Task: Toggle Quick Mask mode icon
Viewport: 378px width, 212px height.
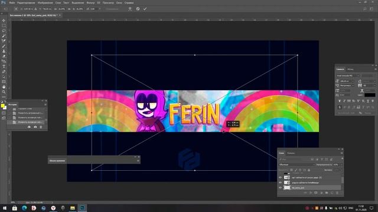Action: click(4, 113)
